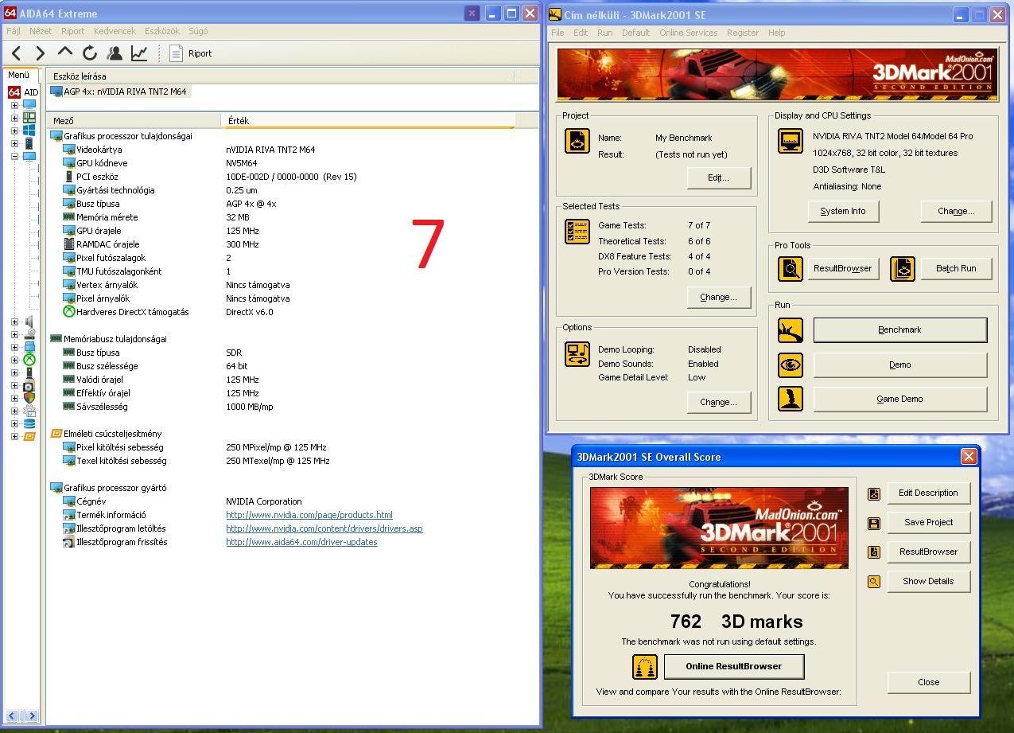Open the Kedvencek menu

tap(115, 32)
